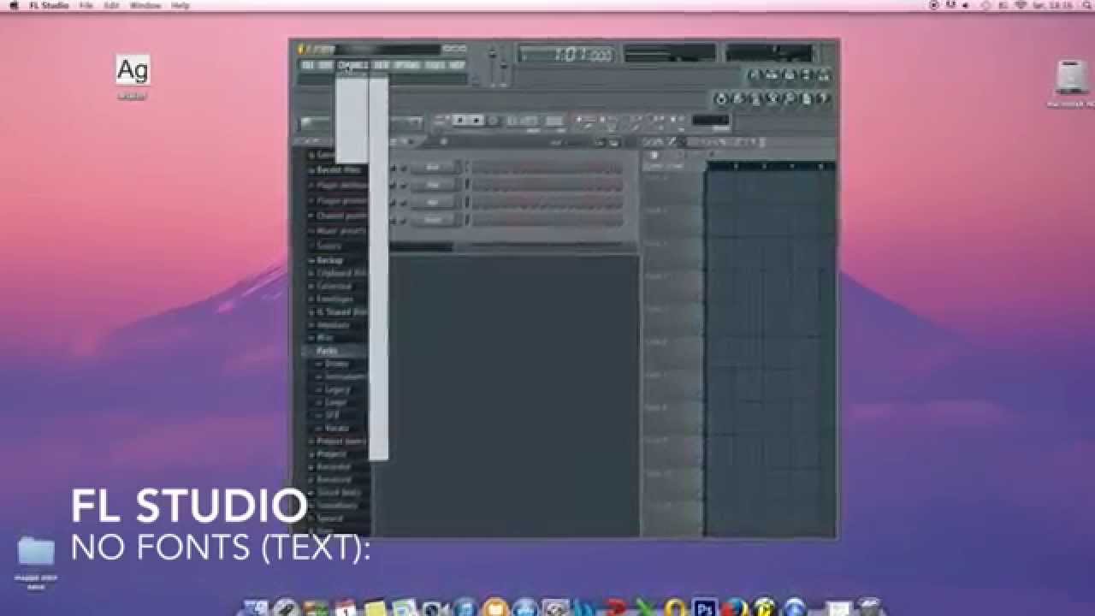Toggle the Hat channel selector LED
Screen dimensions: 1095x616
click(x=467, y=203)
